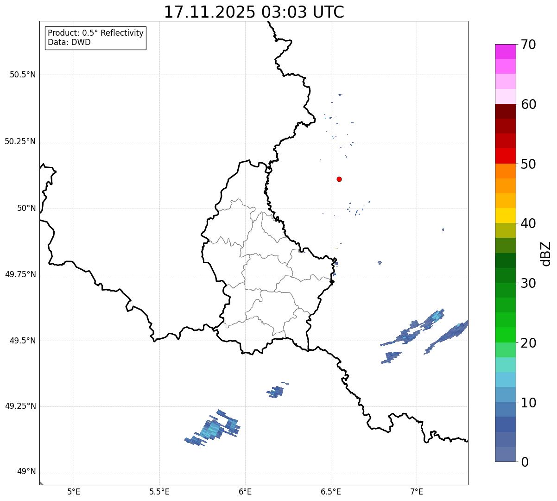Click the colorbar tick label '50'
Viewport: 557px width, 501px height.
[529, 164]
